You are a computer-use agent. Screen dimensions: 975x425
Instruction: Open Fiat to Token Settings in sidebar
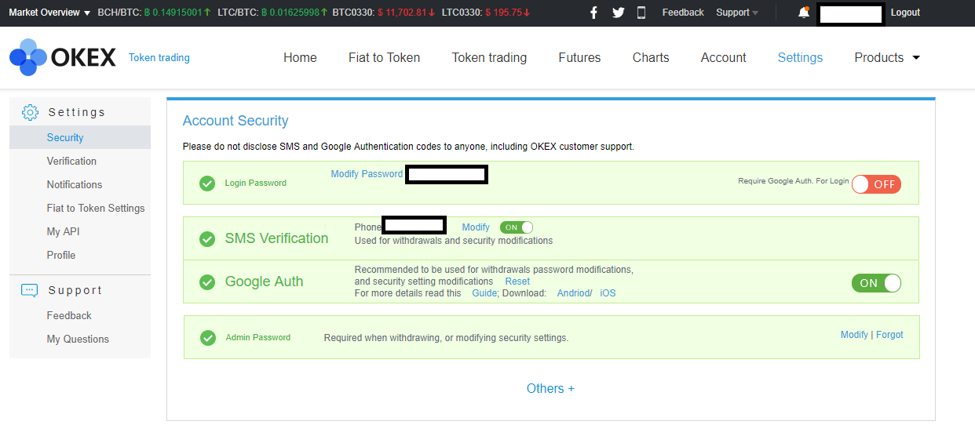(96, 208)
